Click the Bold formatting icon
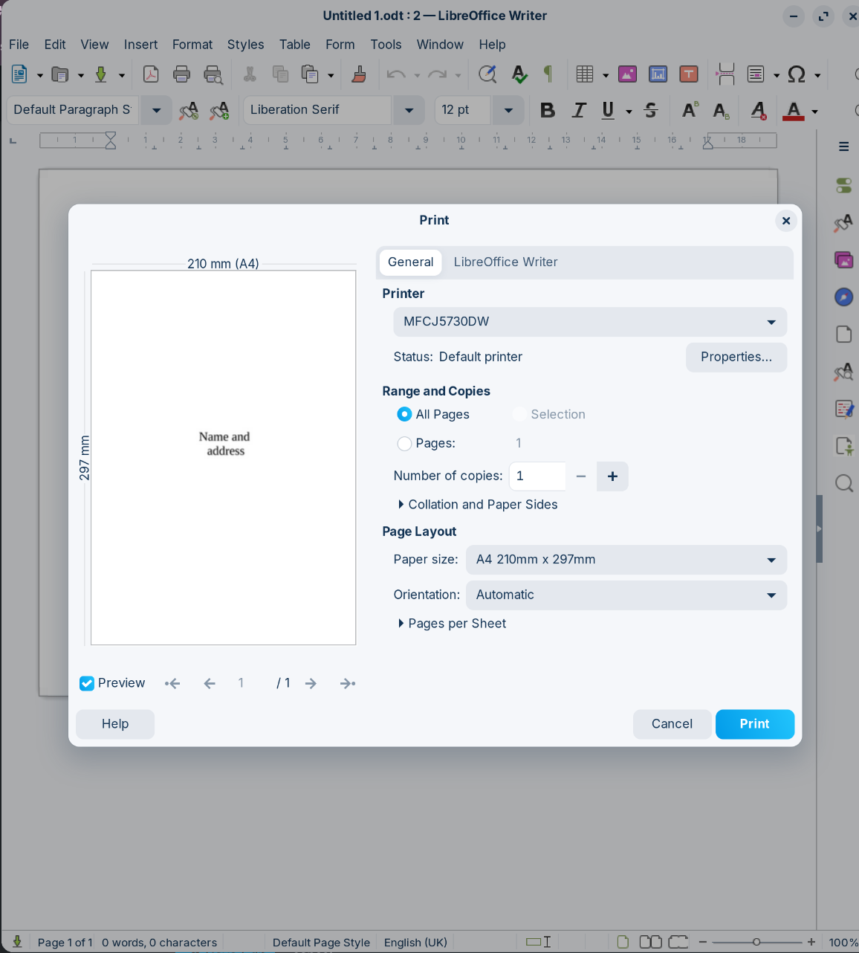This screenshot has width=859, height=953. pos(548,111)
